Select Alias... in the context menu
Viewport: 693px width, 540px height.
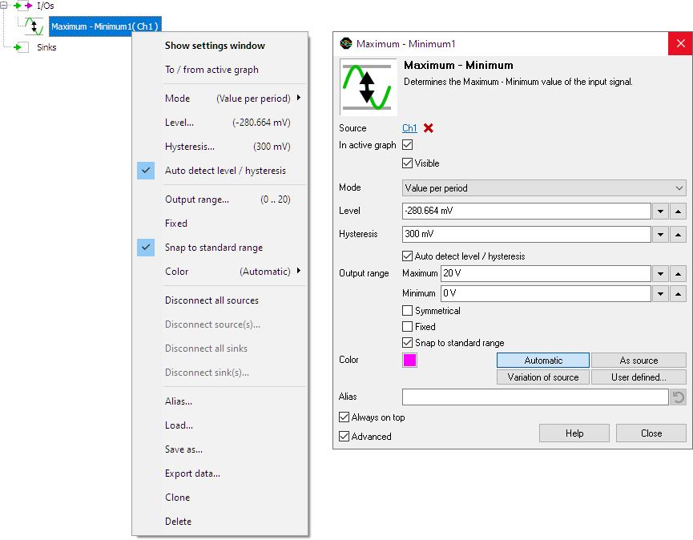pyautogui.click(x=220, y=401)
